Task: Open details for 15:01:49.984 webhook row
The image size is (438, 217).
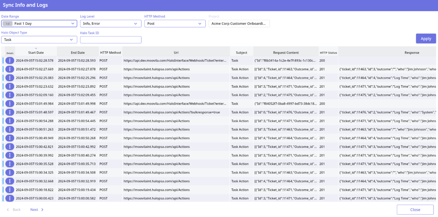Action: (10, 104)
